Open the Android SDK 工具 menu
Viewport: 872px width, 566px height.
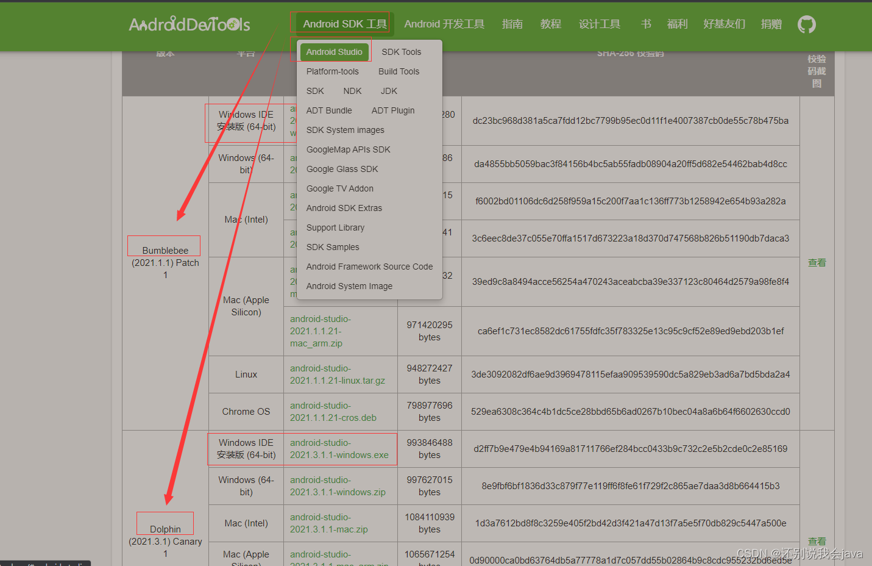(345, 24)
